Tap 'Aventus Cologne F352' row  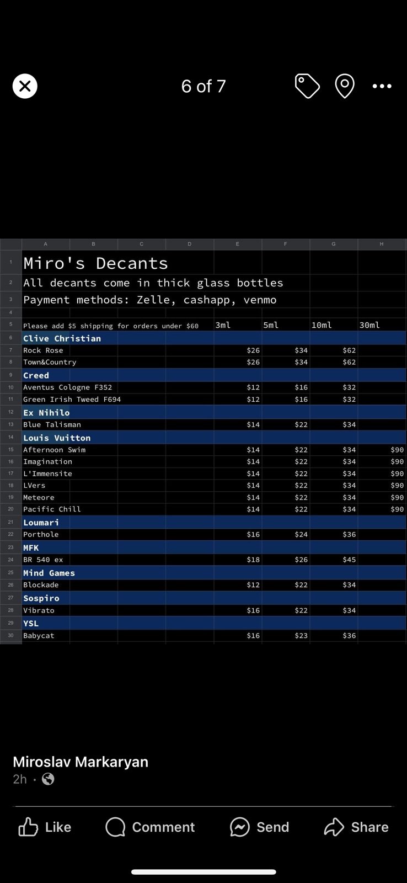[x=67, y=387]
